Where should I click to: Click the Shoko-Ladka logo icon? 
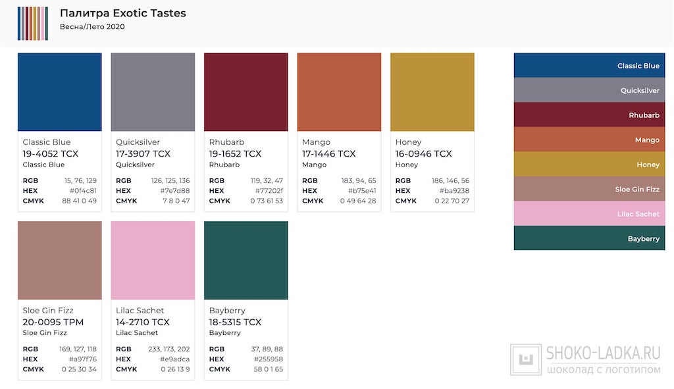pos(526,360)
